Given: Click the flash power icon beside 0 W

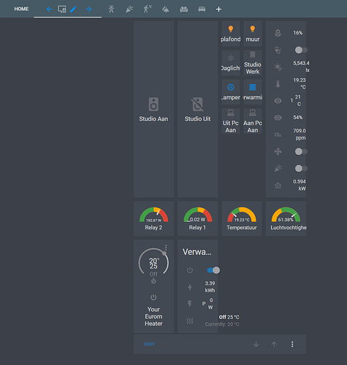Looking at the screenshot, I should click(x=190, y=304).
